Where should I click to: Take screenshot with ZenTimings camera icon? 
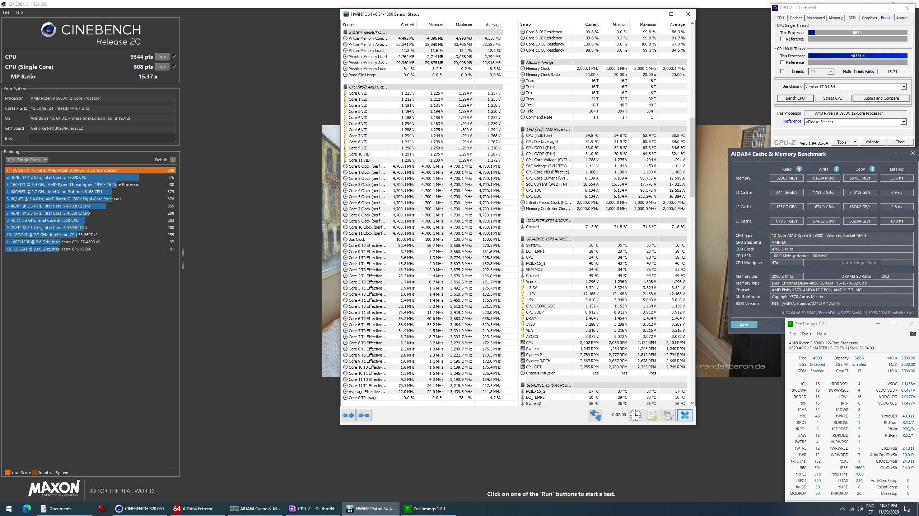click(x=913, y=334)
